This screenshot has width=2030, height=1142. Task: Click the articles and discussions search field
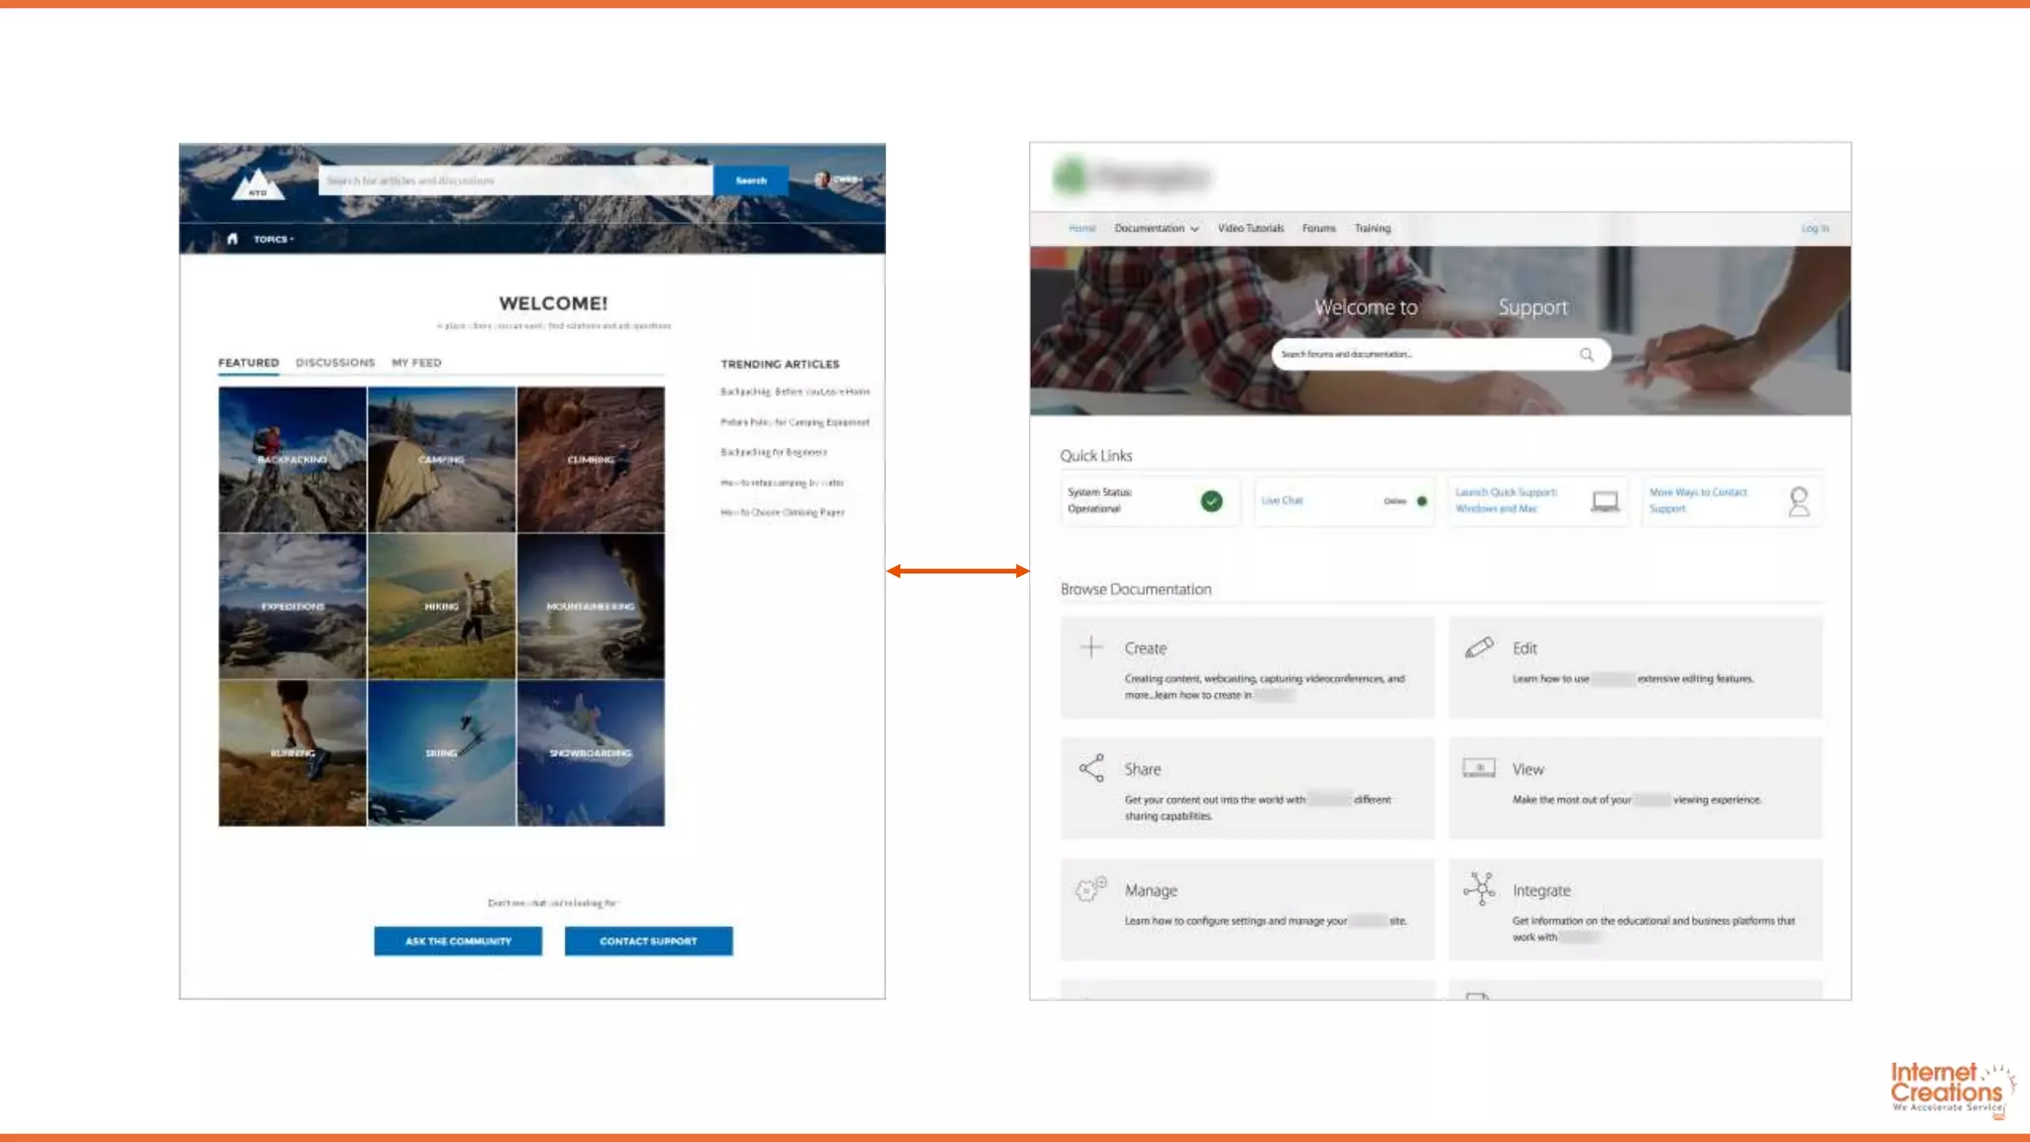tap(513, 180)
